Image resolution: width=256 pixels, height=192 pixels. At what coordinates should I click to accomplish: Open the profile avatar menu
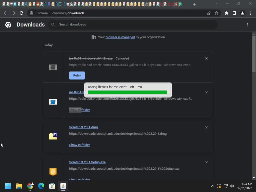point(242,13)
